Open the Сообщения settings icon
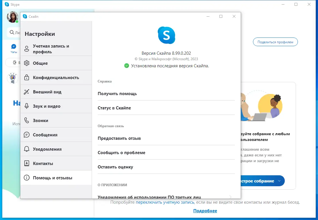318x220 pixels. 27,135
